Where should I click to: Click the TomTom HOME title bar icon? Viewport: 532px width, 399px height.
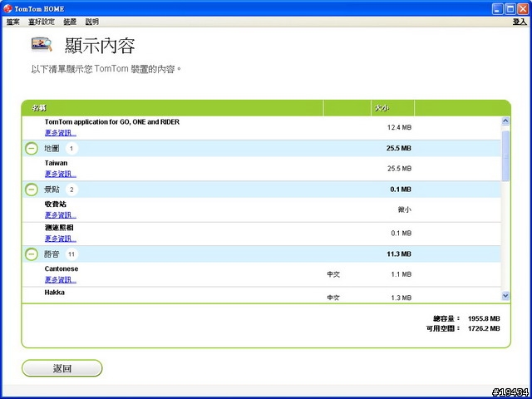click(x=7, y=8)
